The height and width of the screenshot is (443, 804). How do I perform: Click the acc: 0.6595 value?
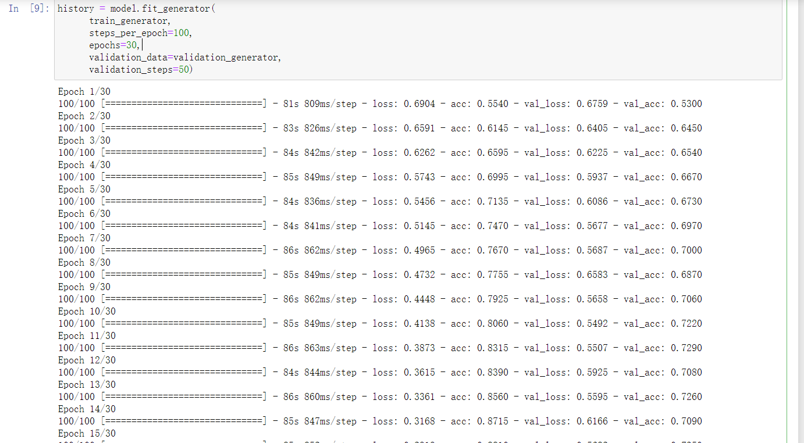coord(479,153)
